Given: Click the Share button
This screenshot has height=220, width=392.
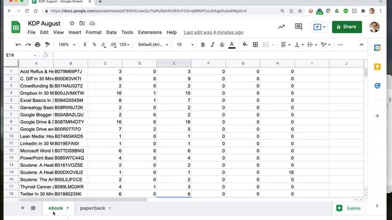Looking at the screenshot, I should (347, 27).
